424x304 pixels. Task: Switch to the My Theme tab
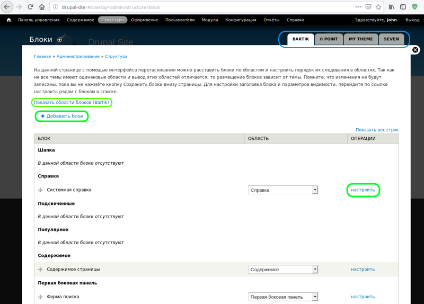pos(361,39)
